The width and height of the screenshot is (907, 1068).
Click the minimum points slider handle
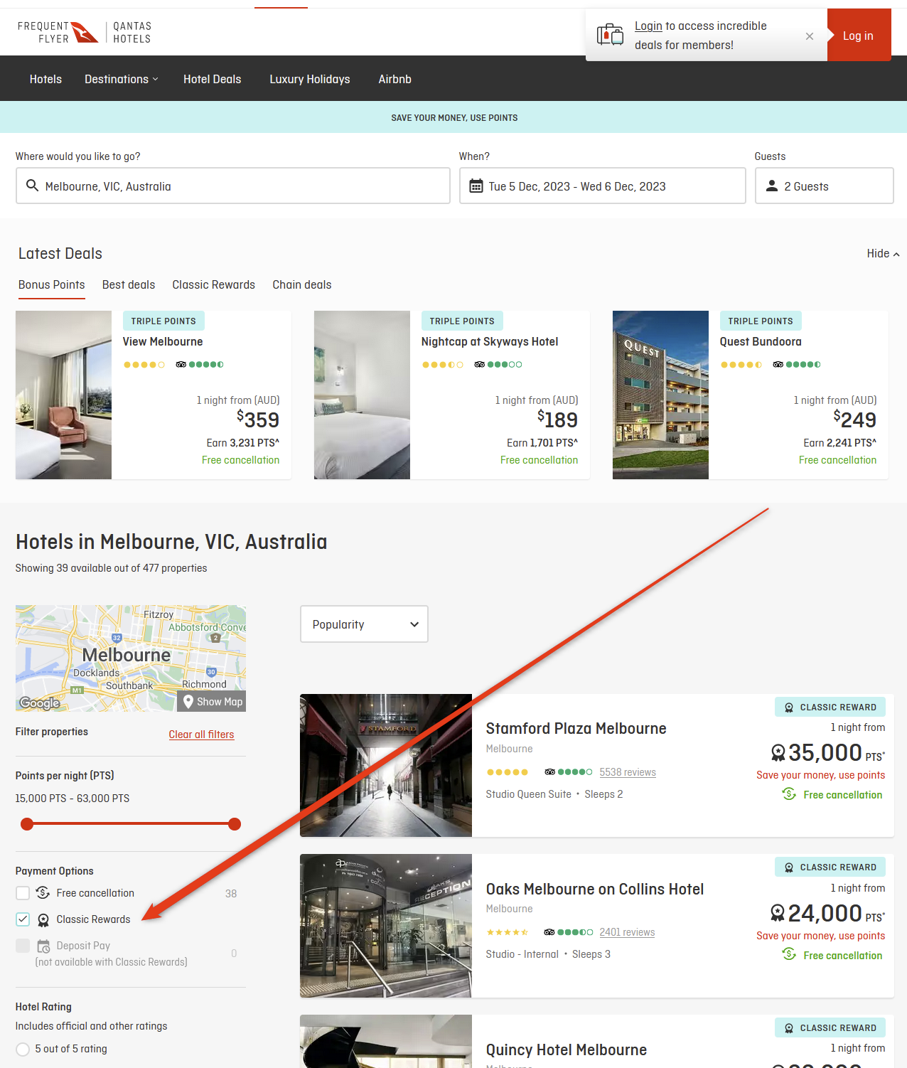pos(27,824)
